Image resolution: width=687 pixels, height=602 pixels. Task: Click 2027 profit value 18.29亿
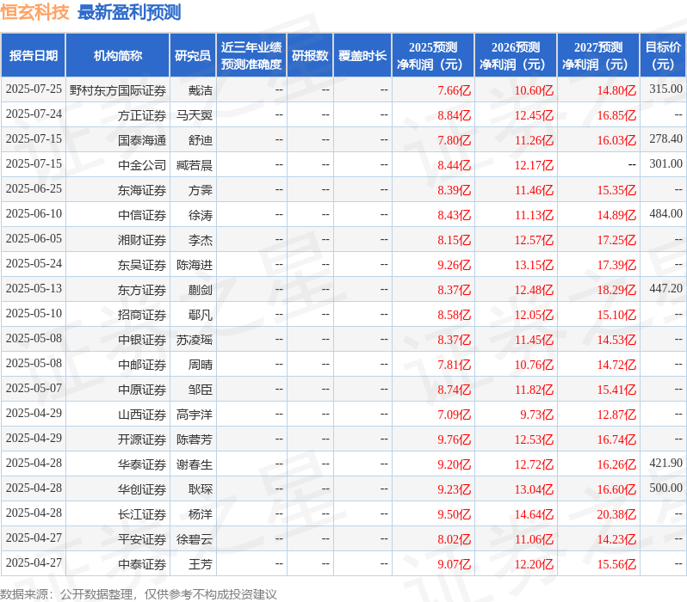coord(616,290)
